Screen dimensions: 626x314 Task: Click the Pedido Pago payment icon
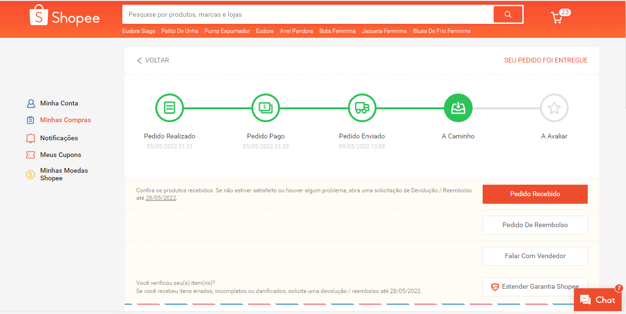[266, 108]
